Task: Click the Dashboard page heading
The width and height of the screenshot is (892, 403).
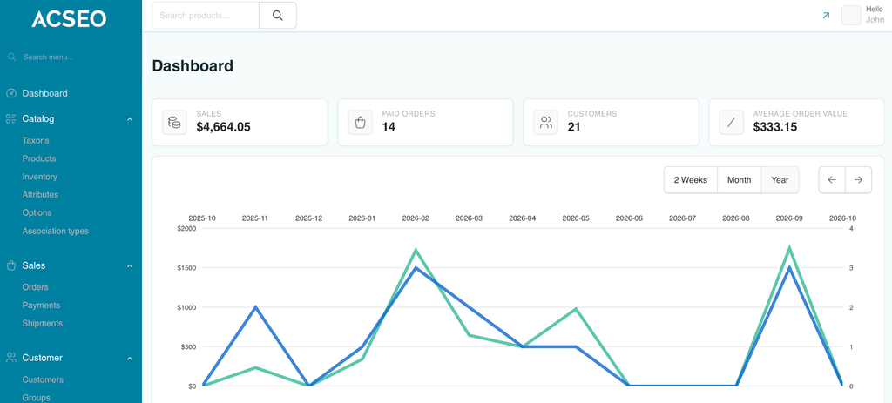Action: [193, 66]
